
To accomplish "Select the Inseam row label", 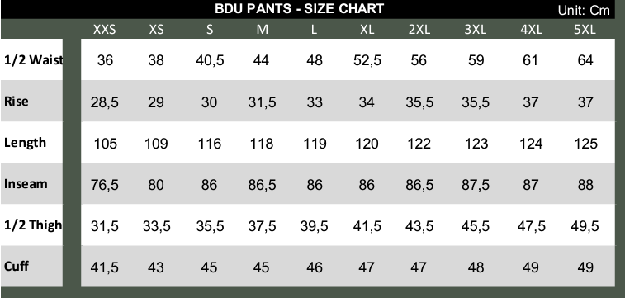I will click(x=26, y=184).
